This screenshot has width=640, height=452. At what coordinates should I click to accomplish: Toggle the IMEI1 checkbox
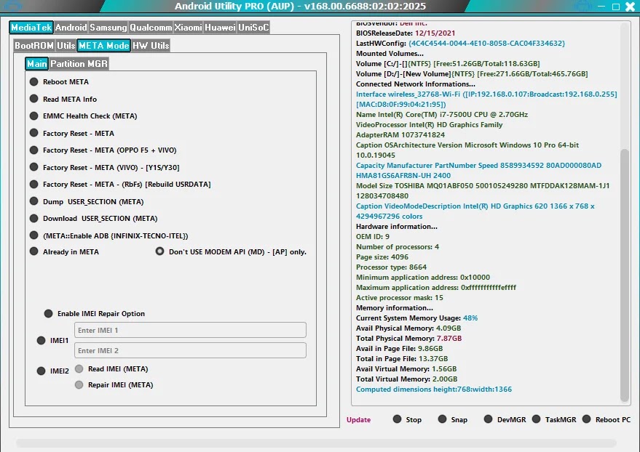52,340
